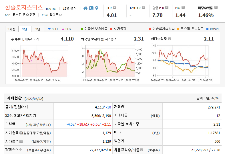
Task: Switch to the 3개월 tab
Action: pos(11,29)
